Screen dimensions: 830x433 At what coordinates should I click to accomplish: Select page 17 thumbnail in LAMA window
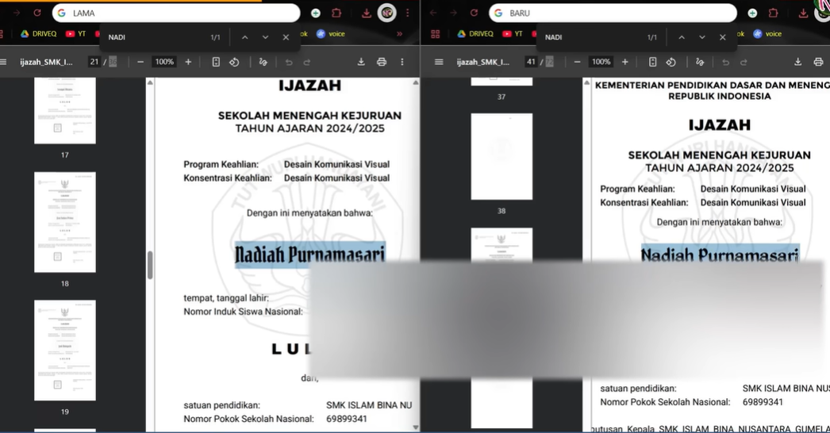click(65, 111)
